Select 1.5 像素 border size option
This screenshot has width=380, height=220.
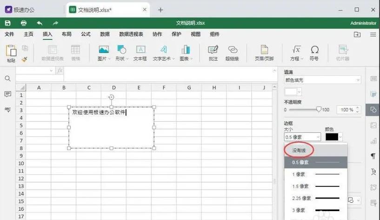coord(316,186)
